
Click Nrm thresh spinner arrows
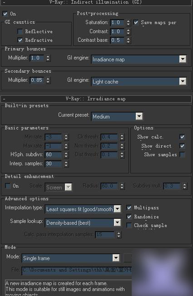[x=122, y=146]
